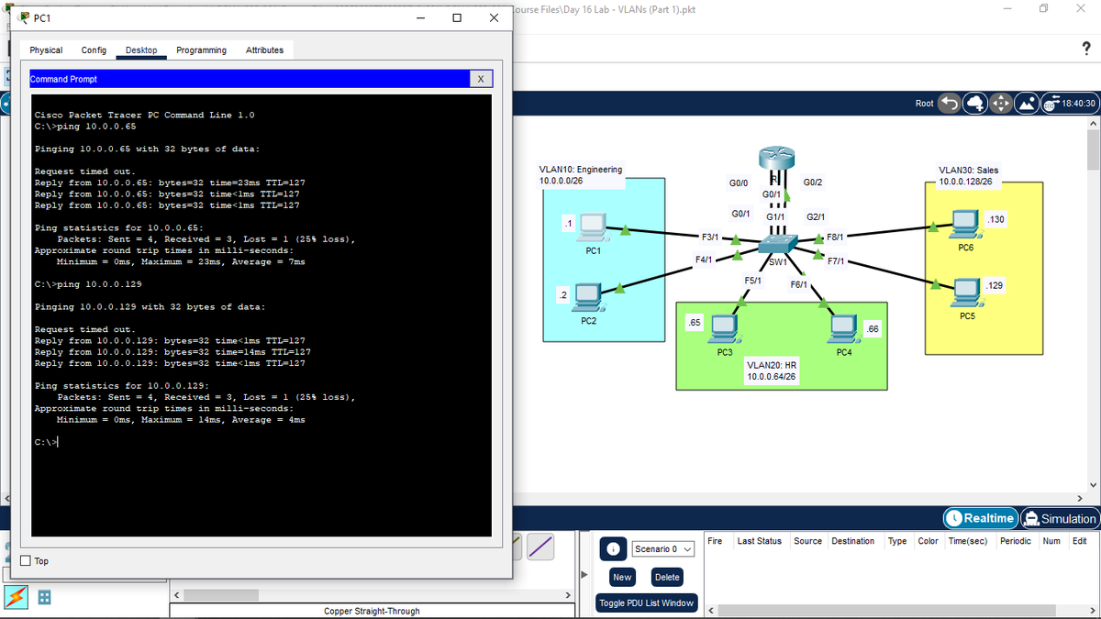Click the Destination column header
Screen dimensions: 1101x619
pos(852,541)
